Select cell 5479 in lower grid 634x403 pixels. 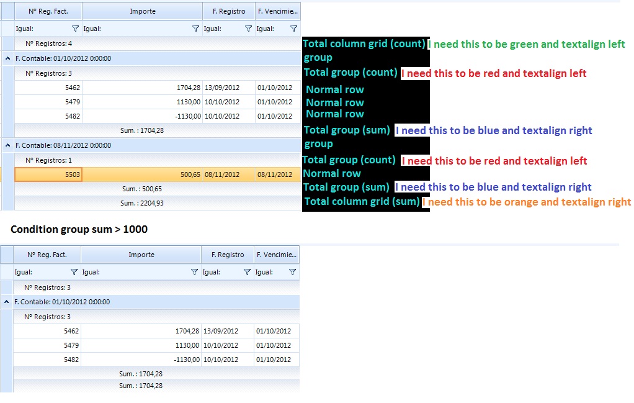coord(47,345)
